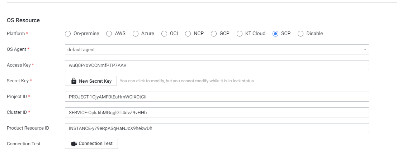Click the Secret Key lock status hint text
The image size is (397, 165).
(x=187, y=81)
